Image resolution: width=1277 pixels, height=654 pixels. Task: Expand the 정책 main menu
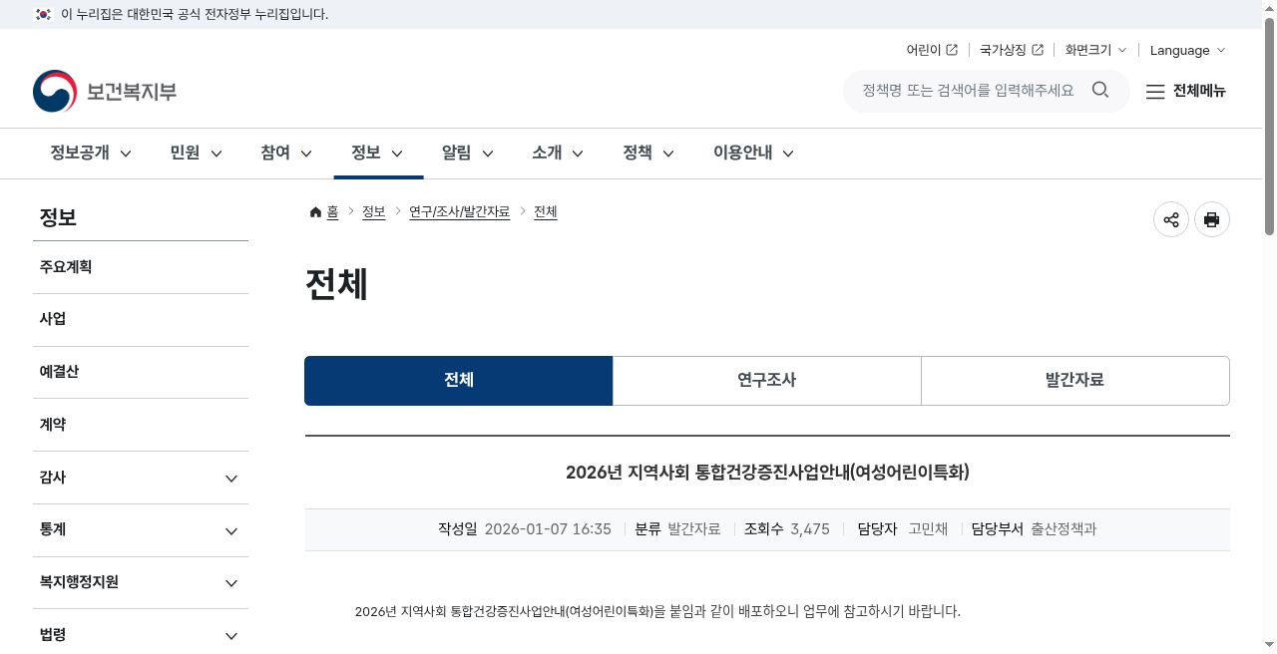pyautogui.click(x=648, y=153)
